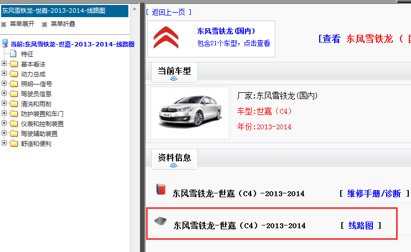Click the 车型:世嘉（C4） text

(x=264, y=111)
